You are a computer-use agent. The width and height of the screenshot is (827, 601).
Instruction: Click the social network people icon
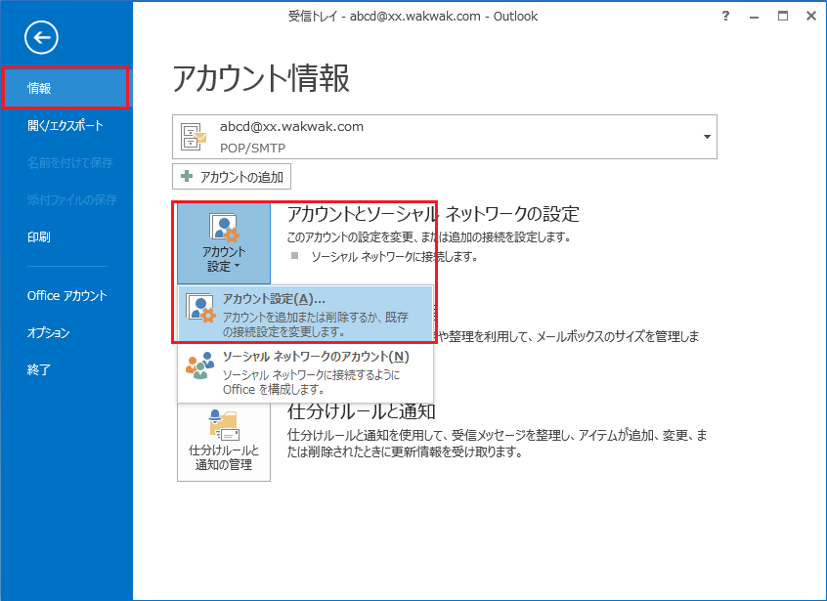tap(199, 365)
